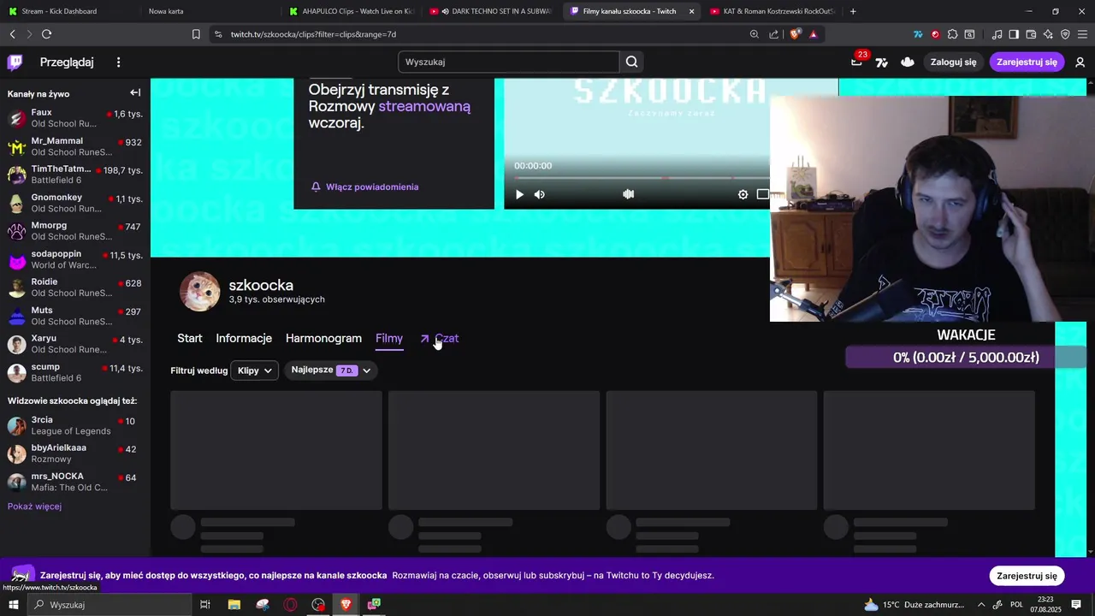Open the Najlepsze 7 D. sort dropdown
This screenshot has height=616, width=1095.
pos(331,370)
